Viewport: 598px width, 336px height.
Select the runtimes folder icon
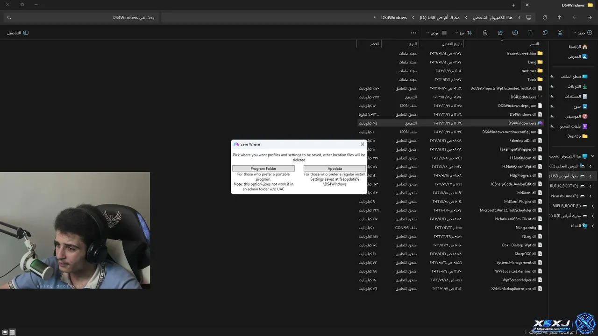[540, 71]
